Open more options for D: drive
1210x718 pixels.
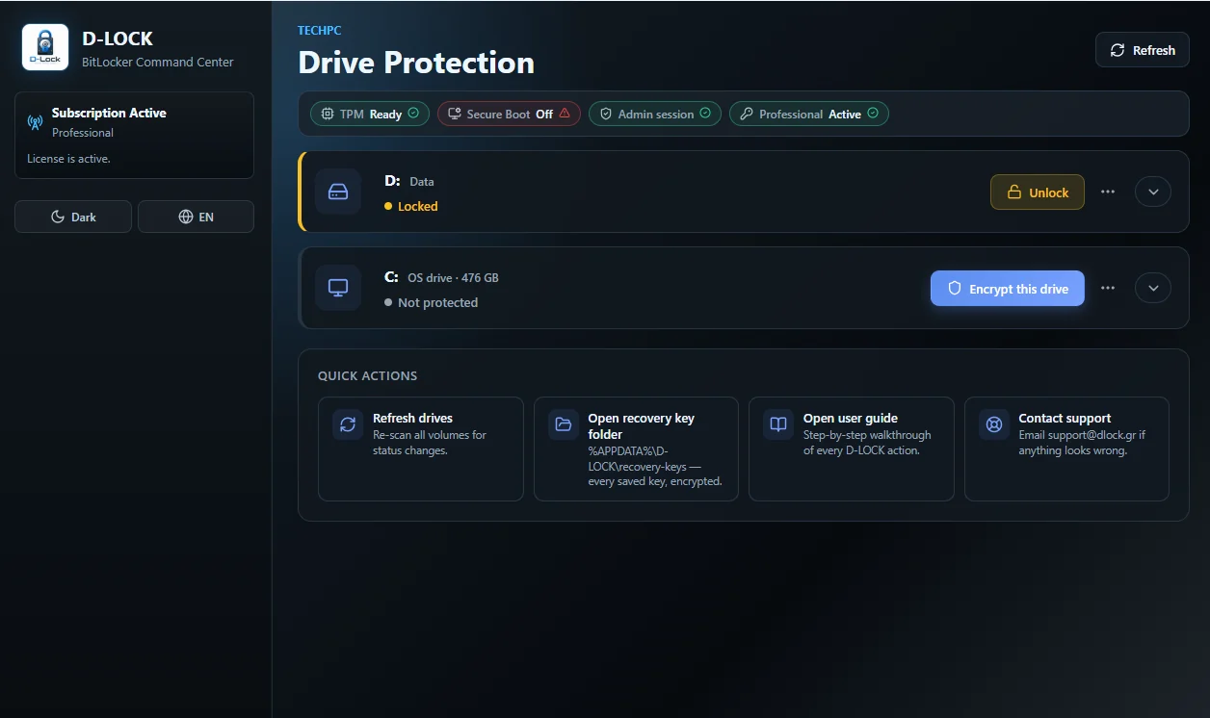[x=1108, y=192]
